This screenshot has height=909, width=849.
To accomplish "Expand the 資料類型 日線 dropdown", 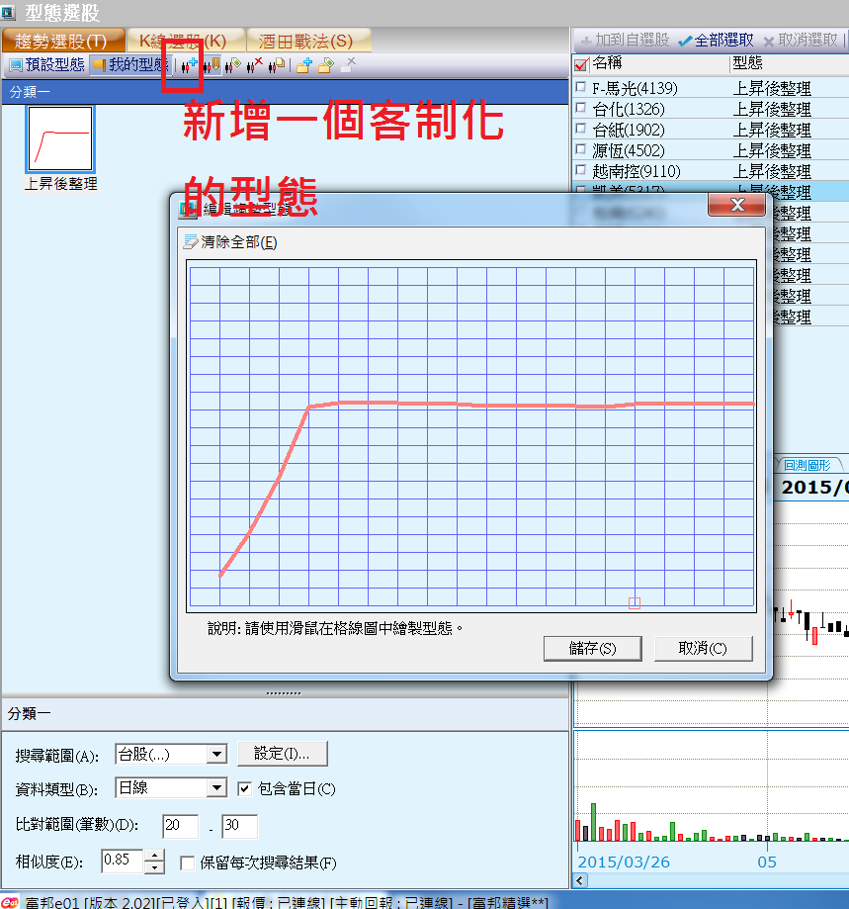I will 217,788.
